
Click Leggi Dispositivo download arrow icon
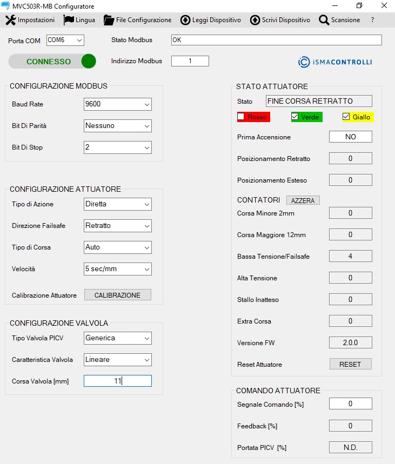pyautogui.click(x=185, y=20)
